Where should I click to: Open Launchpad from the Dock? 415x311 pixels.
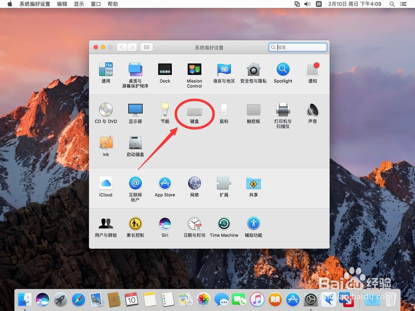[61, 300]
